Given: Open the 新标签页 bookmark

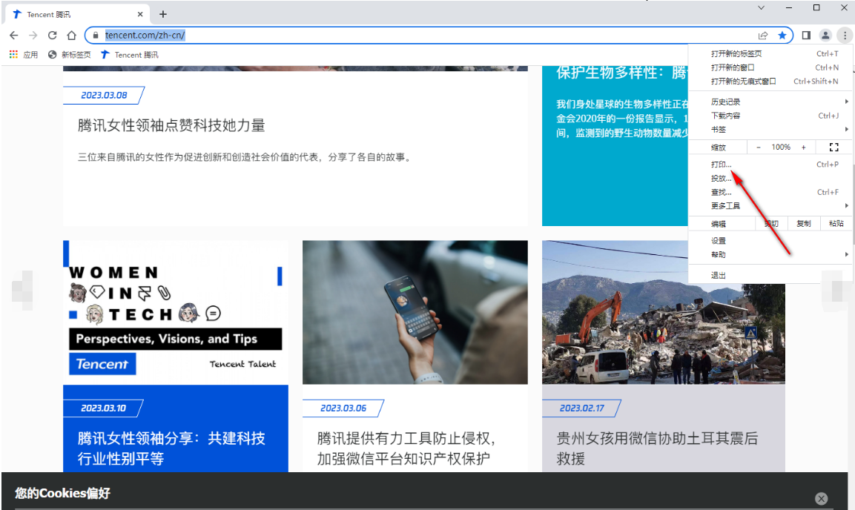Looking at the screenshot, I should pos(76,54).
